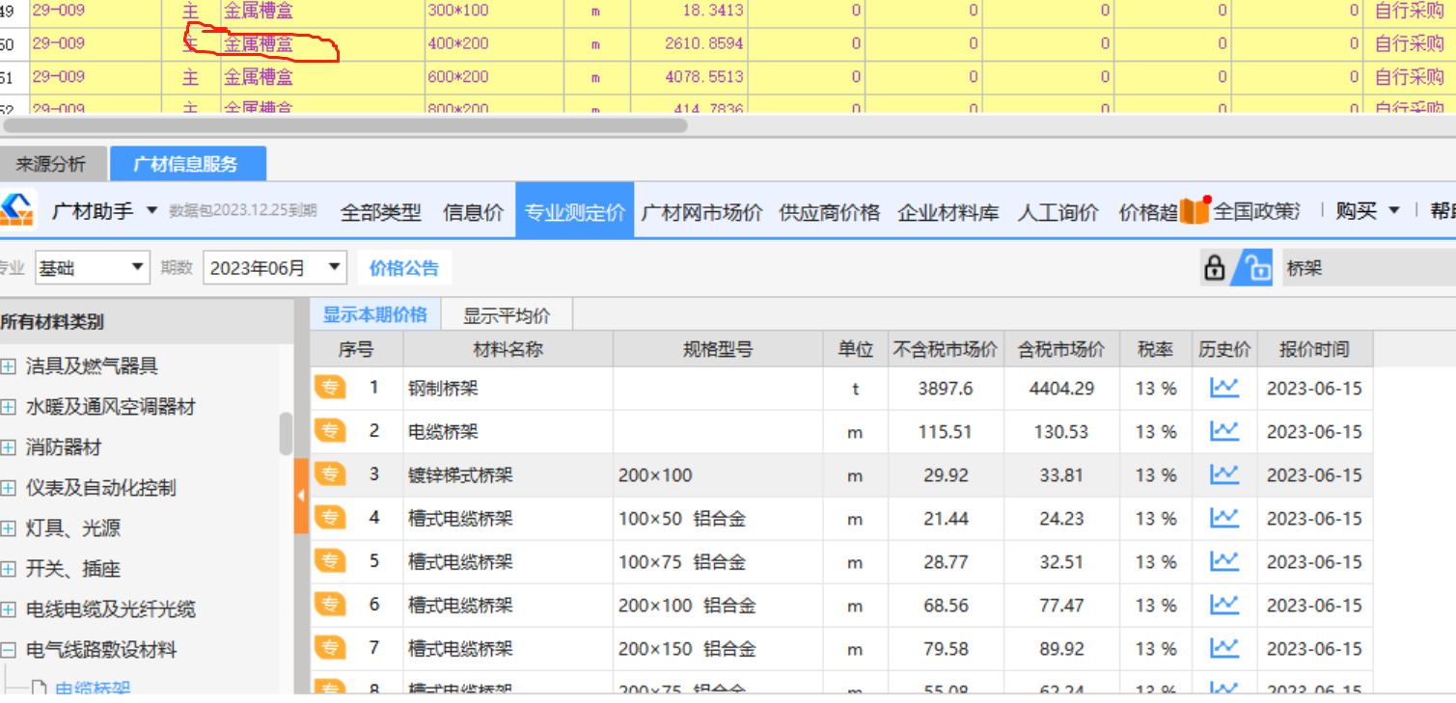Image resolution: width=1456 pixels, height=703 pixels.
Task: Click the 专 badge on row 7
Action: pos(330,648)
